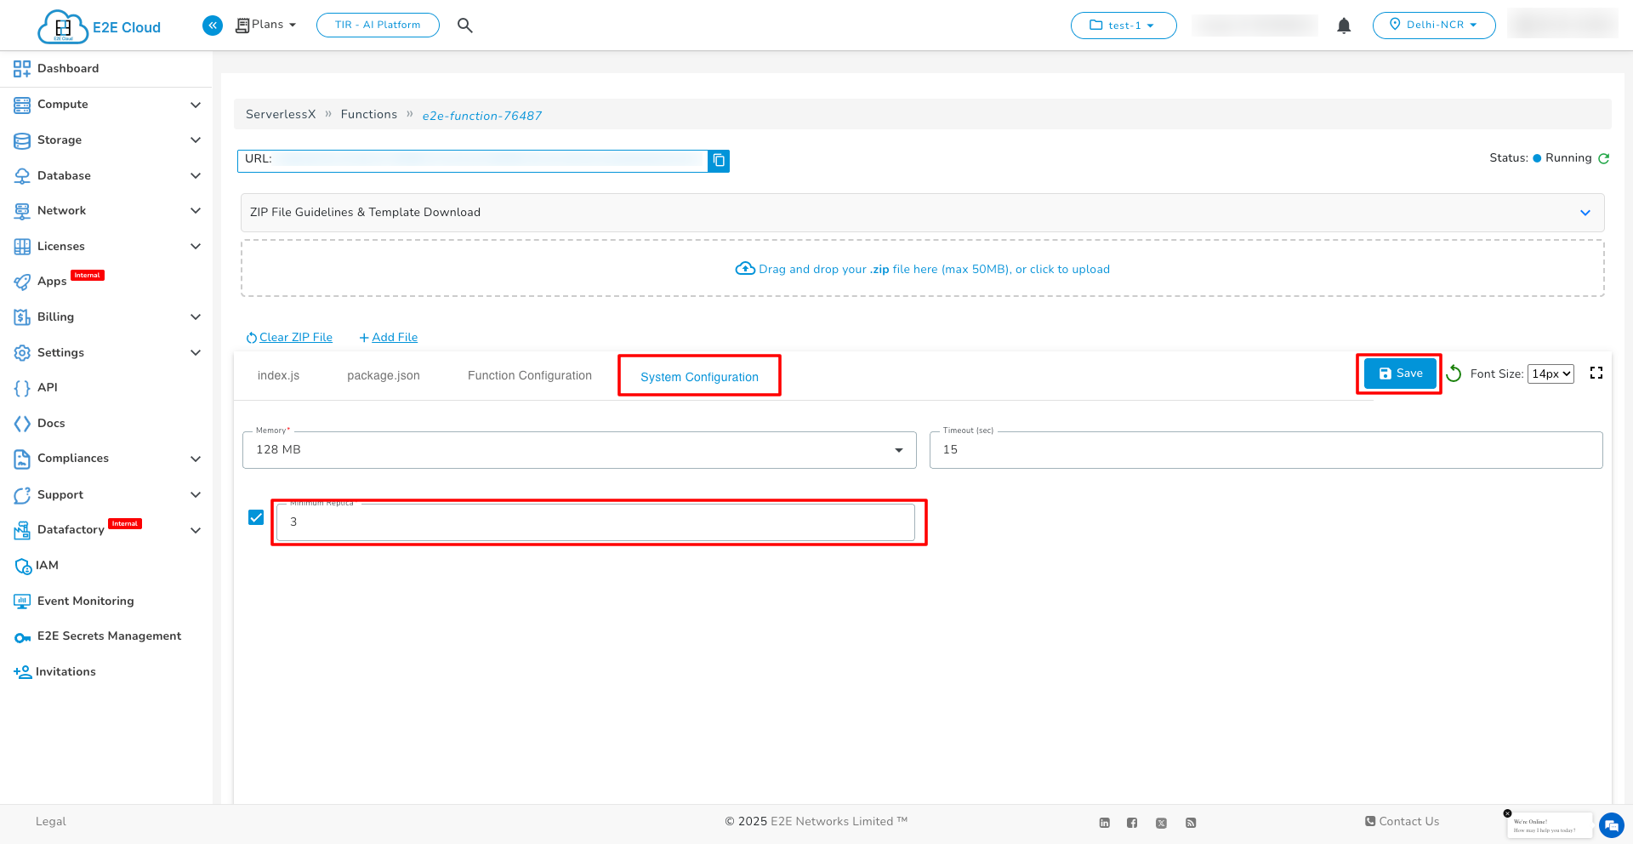Open LinkedIn via the footer icon
Viewport: 1633px width, 844px height.
click(x=1104, y=822)
